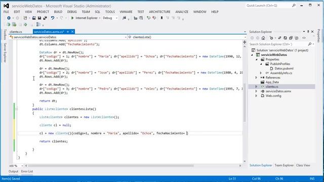The image size is (324, 182).
Task: Open the ANALYZE menu
Action: (x=182, y=12)
